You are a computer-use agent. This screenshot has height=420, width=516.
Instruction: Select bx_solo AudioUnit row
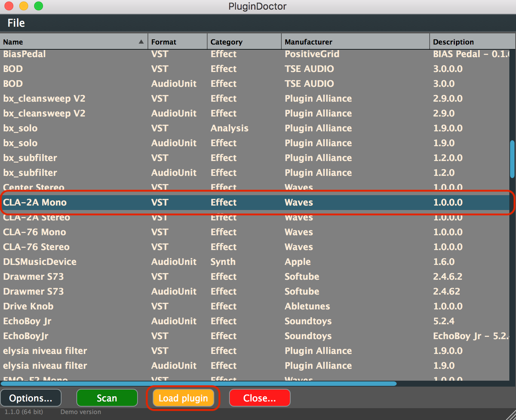pos(255,143)
